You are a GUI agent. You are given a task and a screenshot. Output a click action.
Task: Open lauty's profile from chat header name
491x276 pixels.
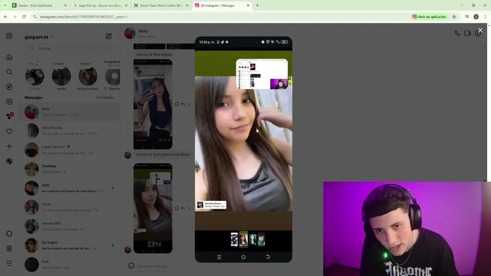coord(143,31)
